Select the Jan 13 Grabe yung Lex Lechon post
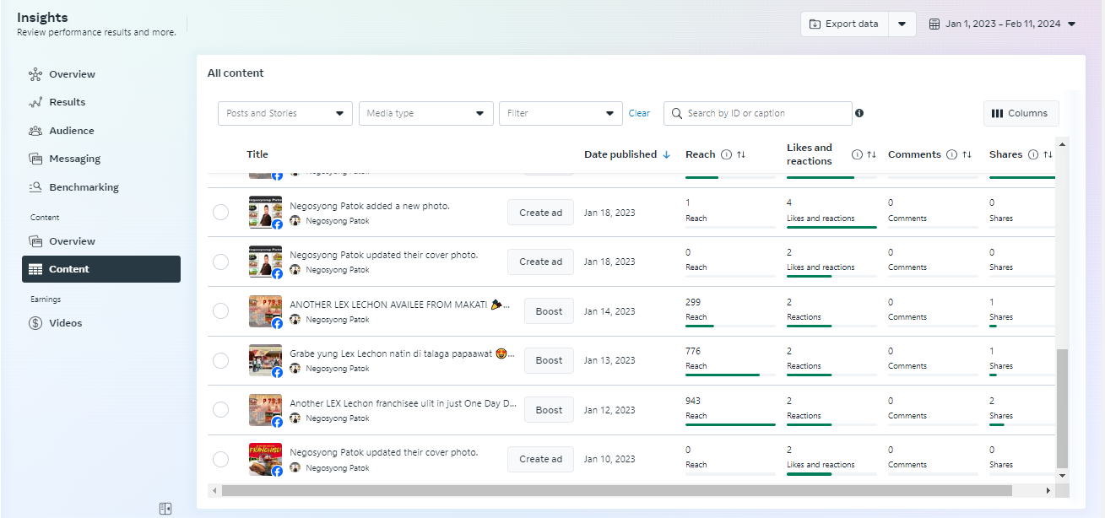Viewport: 1105px width, 518px height. point(220,360)
